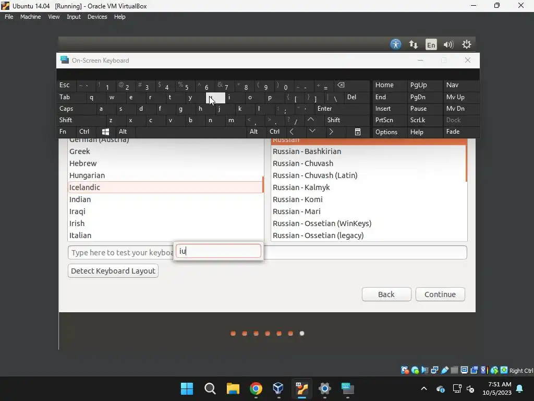Click VirtualBox USB pen status icon
Viewport: 534px width, 401px height.
pos(444,370)
